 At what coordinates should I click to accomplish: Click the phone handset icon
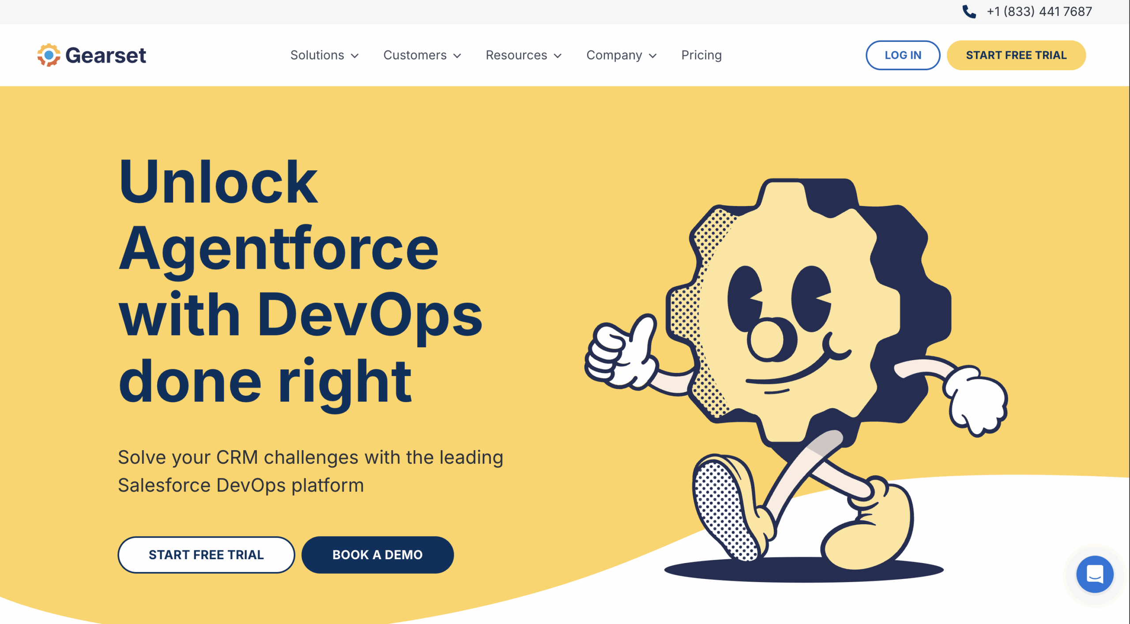tap(969, 11)
